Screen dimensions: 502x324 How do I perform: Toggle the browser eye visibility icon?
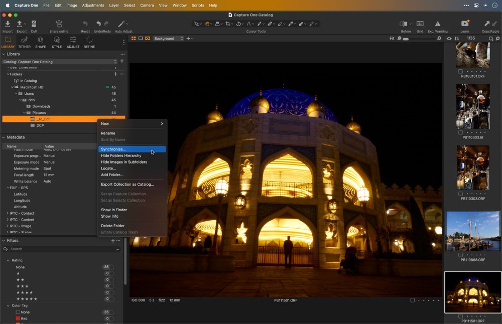click(449, 39)
